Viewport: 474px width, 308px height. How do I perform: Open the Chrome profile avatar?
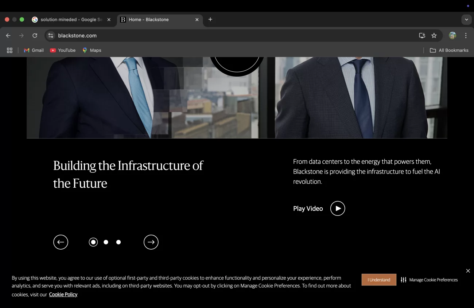(x=452, y=35)
